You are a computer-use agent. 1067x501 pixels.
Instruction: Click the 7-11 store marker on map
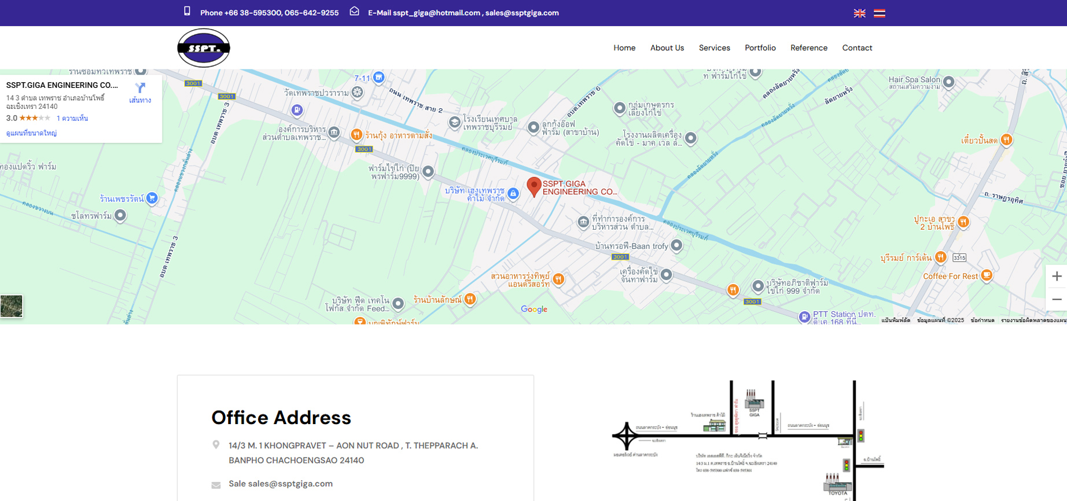(378, 78)
